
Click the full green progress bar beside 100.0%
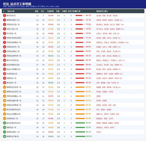click(80, 136)
